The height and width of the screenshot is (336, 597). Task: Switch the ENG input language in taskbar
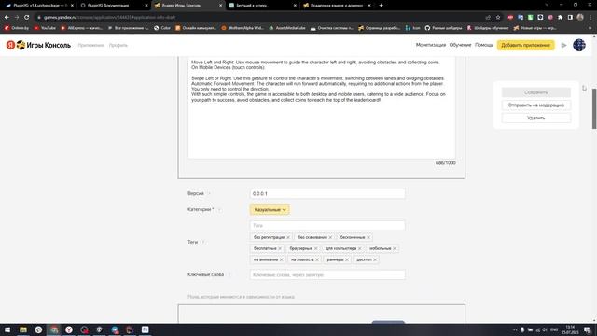tap(554, 329)
